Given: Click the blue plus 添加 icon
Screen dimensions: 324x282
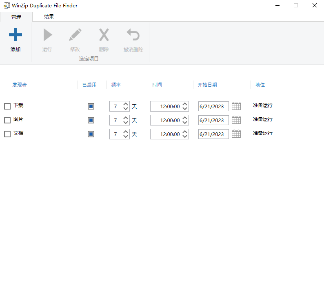Looking at the screenshot, I should tap(16, 35).
